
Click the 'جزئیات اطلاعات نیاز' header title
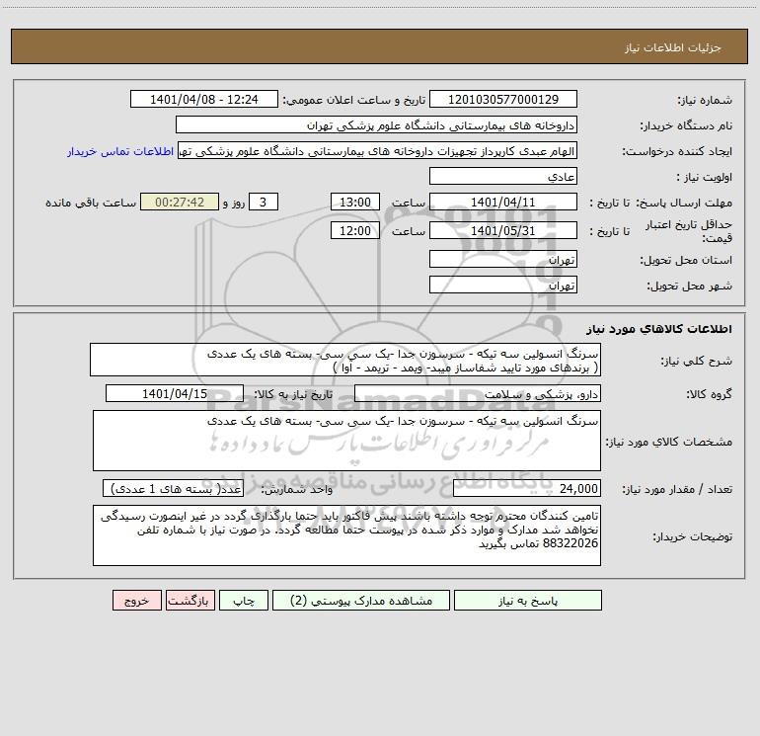pyautogui.click(x=673, y=47)
